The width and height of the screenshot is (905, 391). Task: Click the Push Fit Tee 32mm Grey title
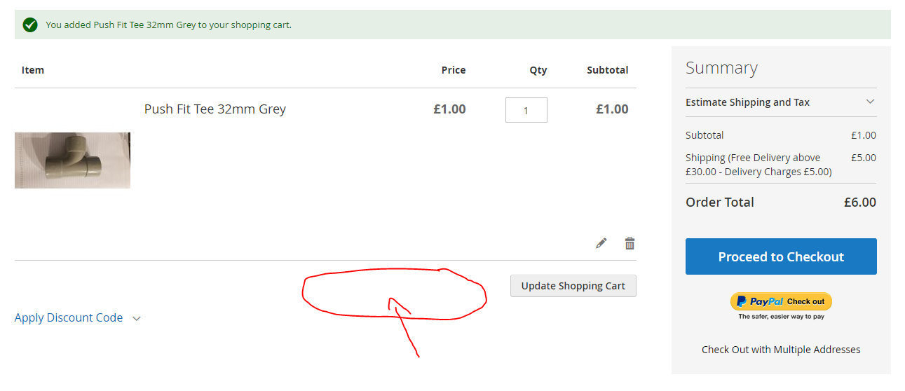pyautogui.click(x=215, y=109)
